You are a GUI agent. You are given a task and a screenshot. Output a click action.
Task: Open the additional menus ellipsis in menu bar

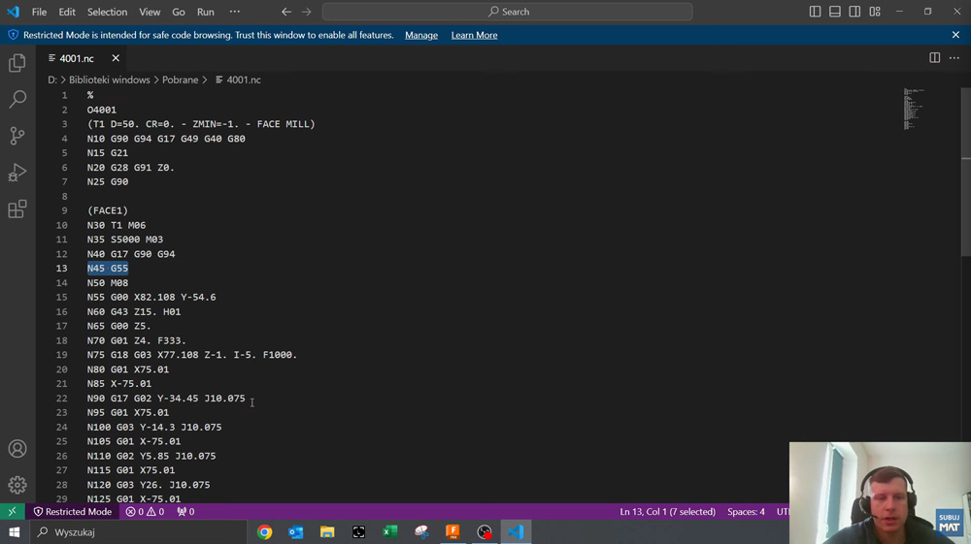click(234, 12)
